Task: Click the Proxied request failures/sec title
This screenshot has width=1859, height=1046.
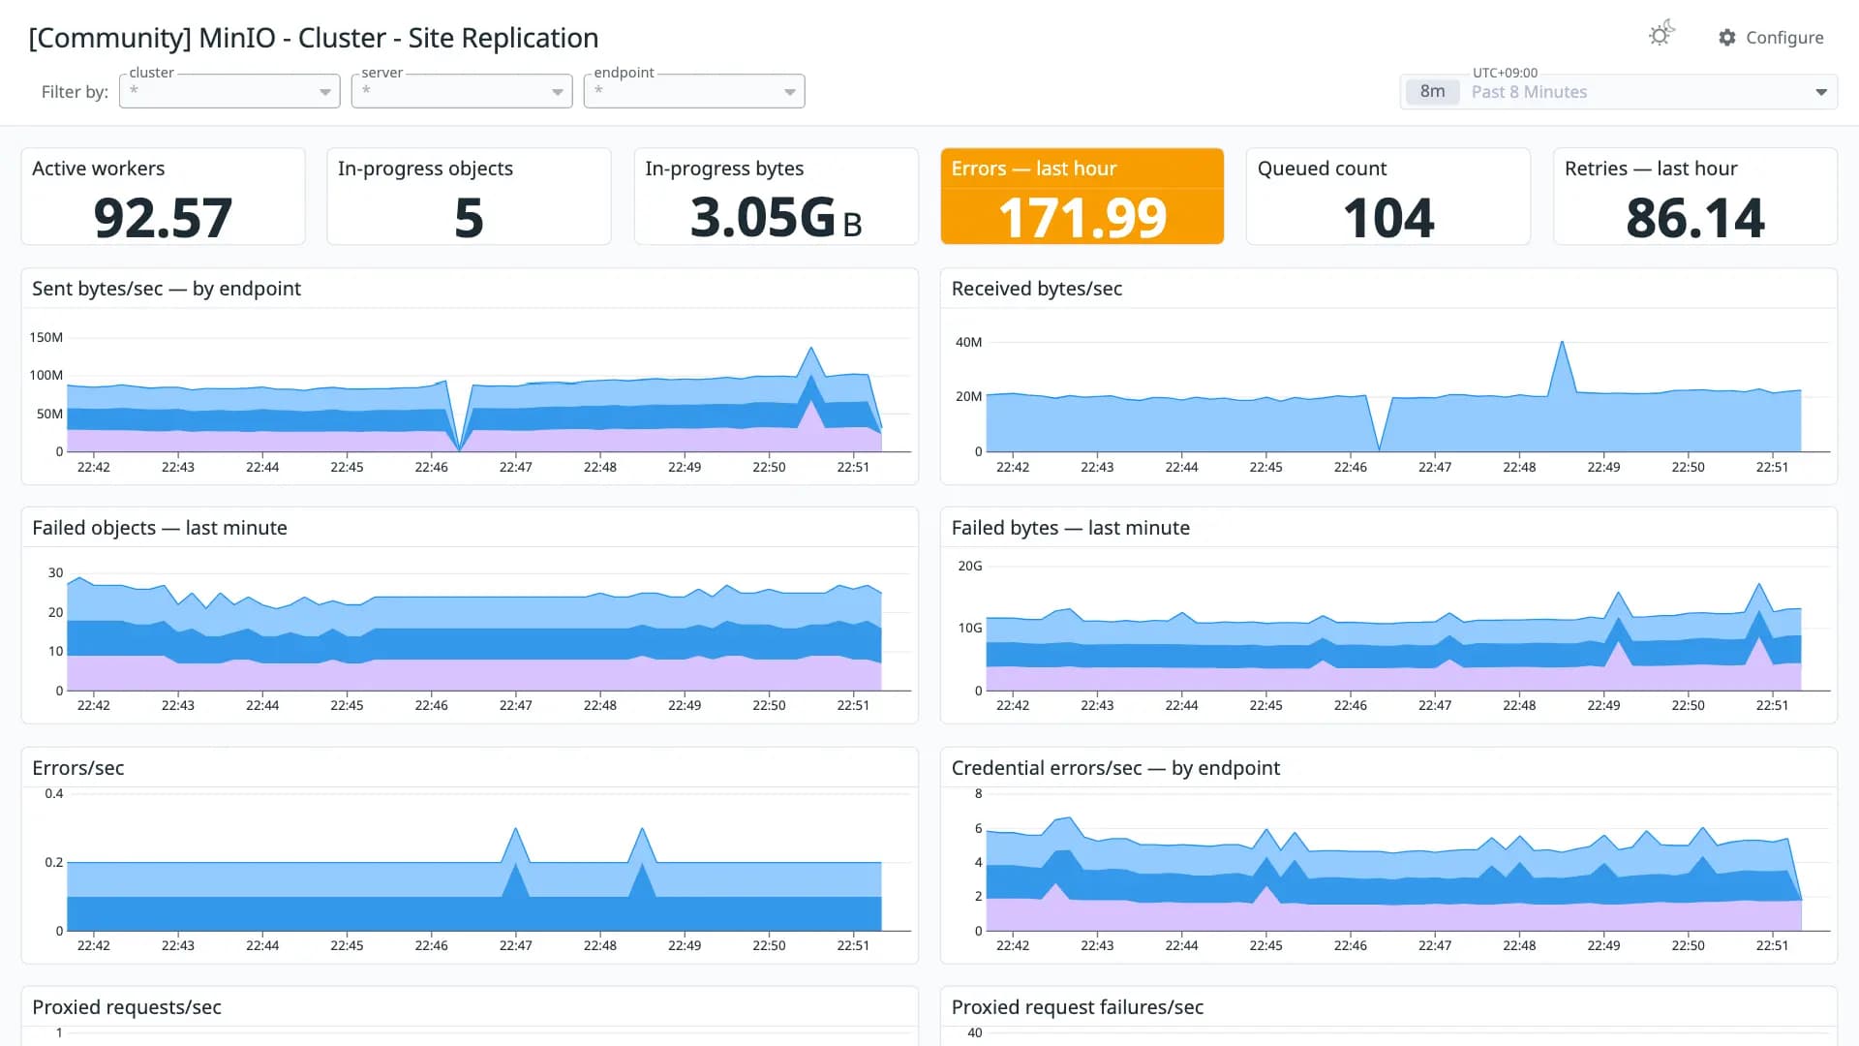Action: point(1078,1007)
